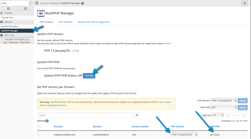This screenshot has height=139, width=251.
Task: Click the magnifier search button in domain table
Action: tap(137, 115)
